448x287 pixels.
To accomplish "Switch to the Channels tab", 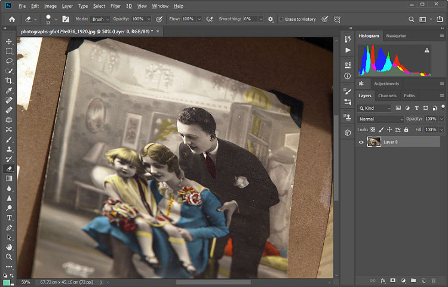I will 387,96.
